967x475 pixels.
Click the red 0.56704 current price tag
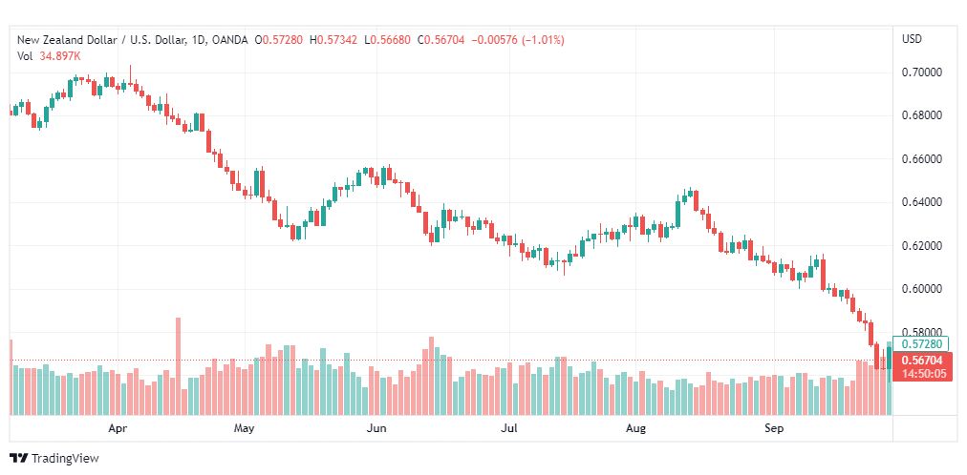[x=921, y=361]
